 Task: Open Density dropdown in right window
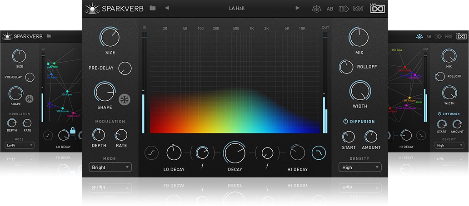[x=449, y=145]
